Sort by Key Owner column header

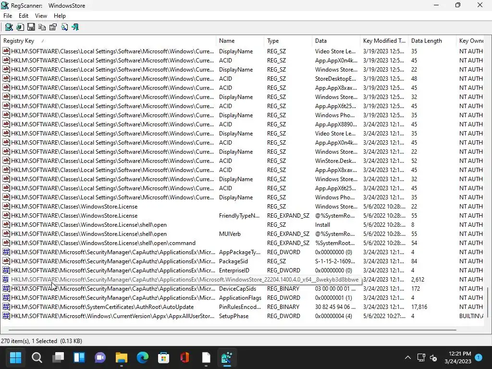tap(470, 41)
